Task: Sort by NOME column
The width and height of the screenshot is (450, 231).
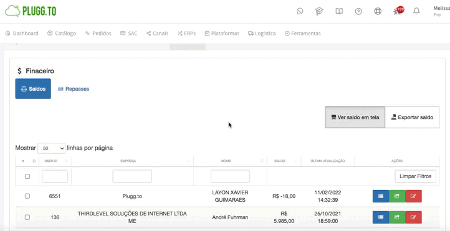Action: [230, 161]
